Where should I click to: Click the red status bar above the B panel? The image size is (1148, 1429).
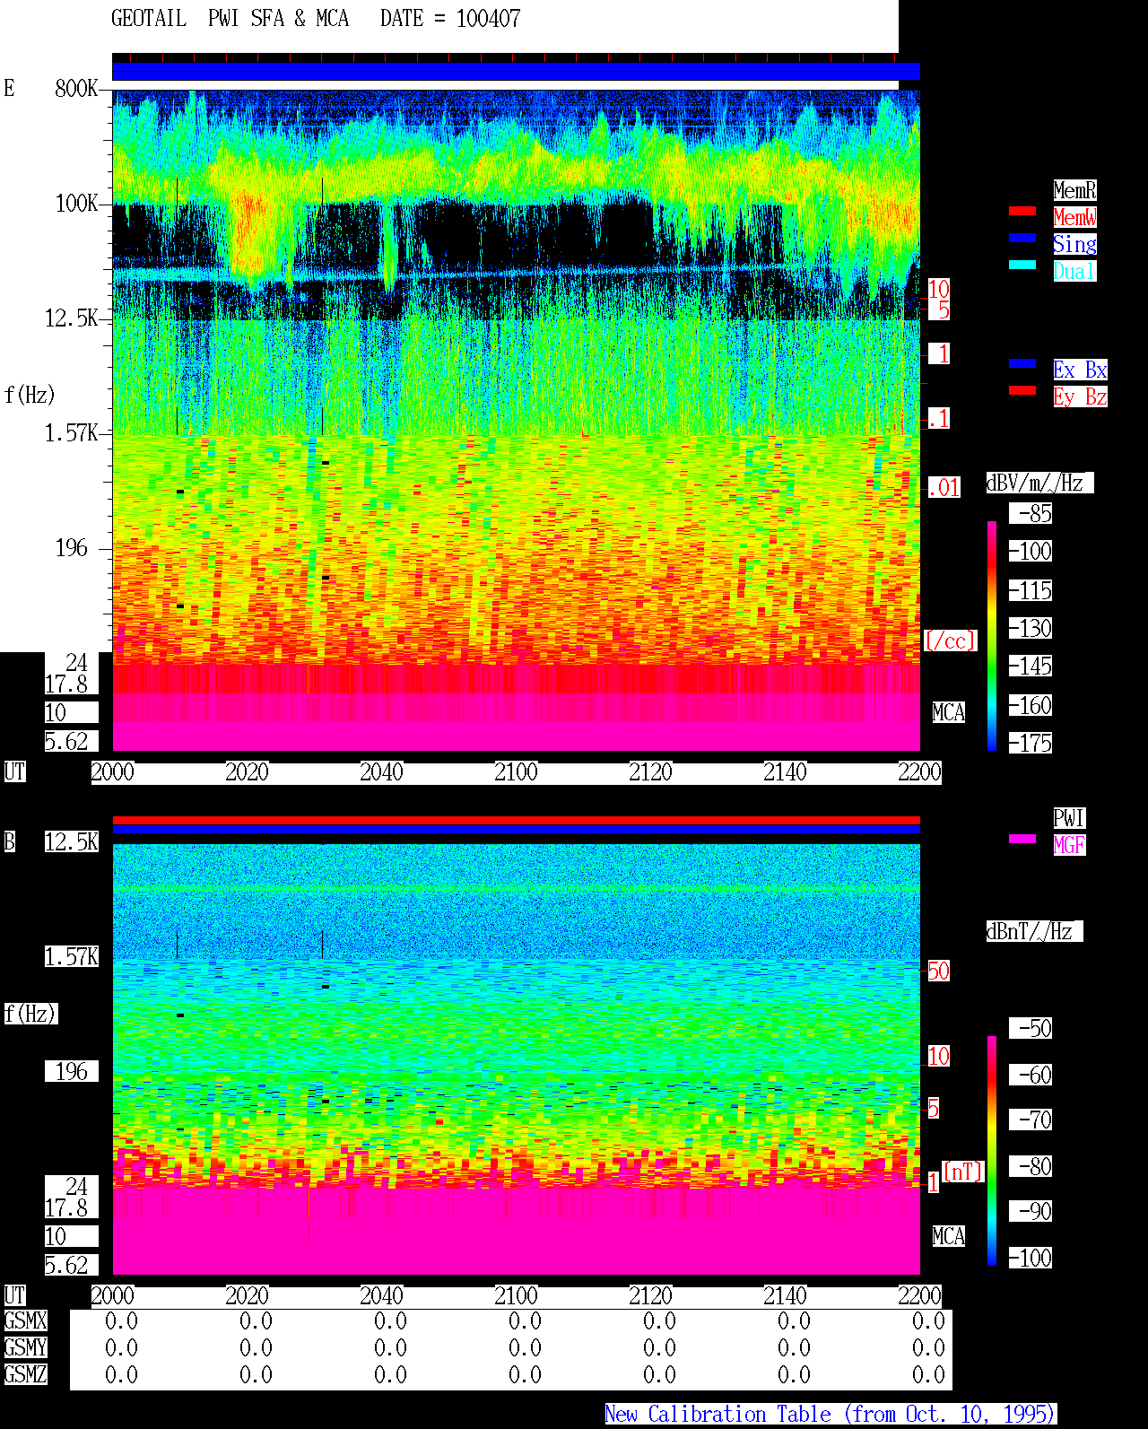click(x=516, y=820)
